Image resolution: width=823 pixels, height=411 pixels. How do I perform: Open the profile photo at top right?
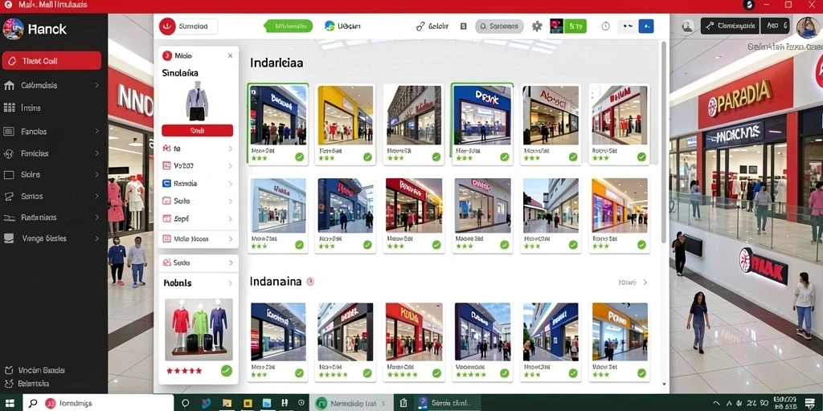(807, 27)
